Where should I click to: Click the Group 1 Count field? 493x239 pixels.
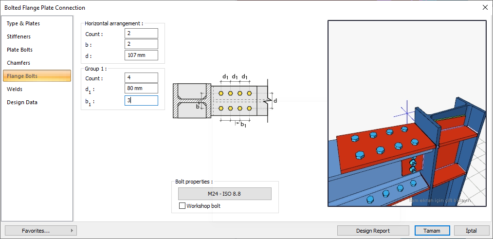(141, 77)
